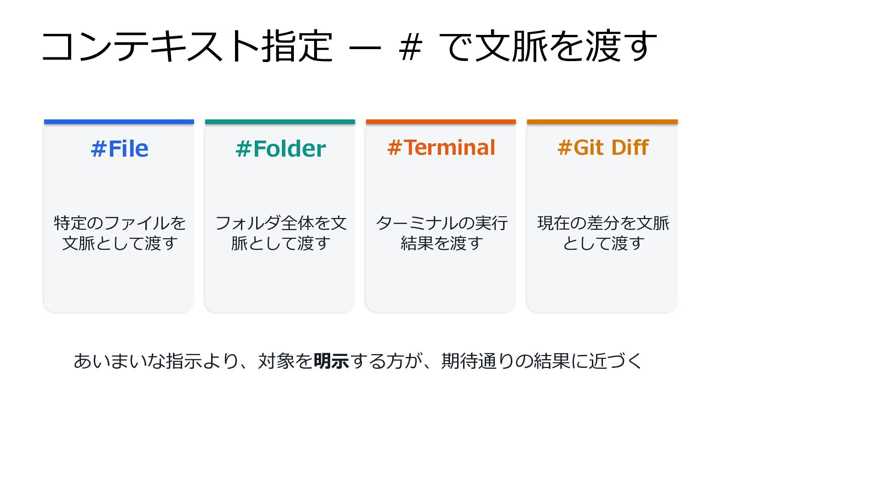Click the text ターミナルの実行結果を渡す
Image resolution: width=883 pixels, height=496 pixels.
click(441, 233)
